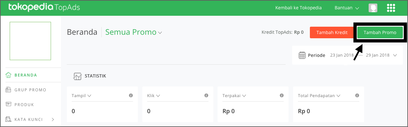Click the Produk box icon
408x127 pixels.
point(9,105)
